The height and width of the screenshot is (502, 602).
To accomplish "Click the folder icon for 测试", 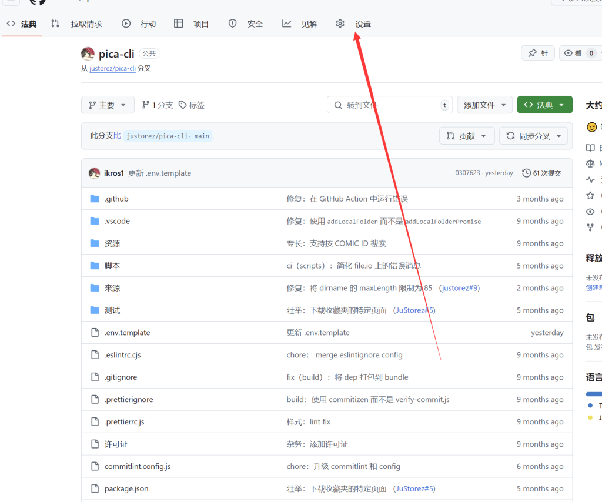I will tap(95, 310).
